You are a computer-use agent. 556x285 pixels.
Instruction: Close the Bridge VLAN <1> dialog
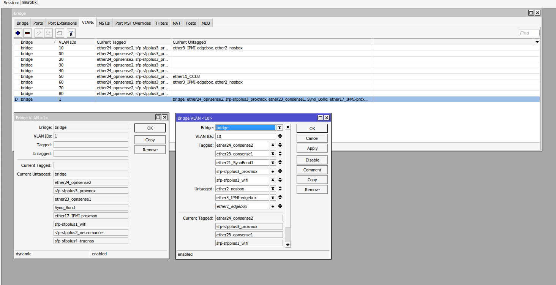[164, 118]
